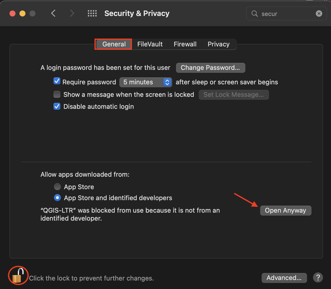Open help with the question mark button

(318, 278)
